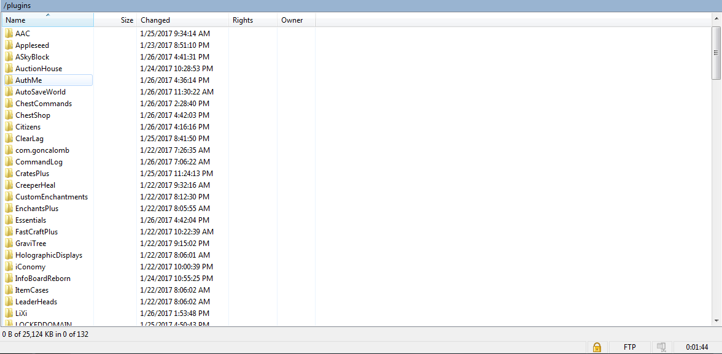The image size is (722, 354).
Task: Select the EnchantsPlus folder icon
Action: (x=9, y=209)
